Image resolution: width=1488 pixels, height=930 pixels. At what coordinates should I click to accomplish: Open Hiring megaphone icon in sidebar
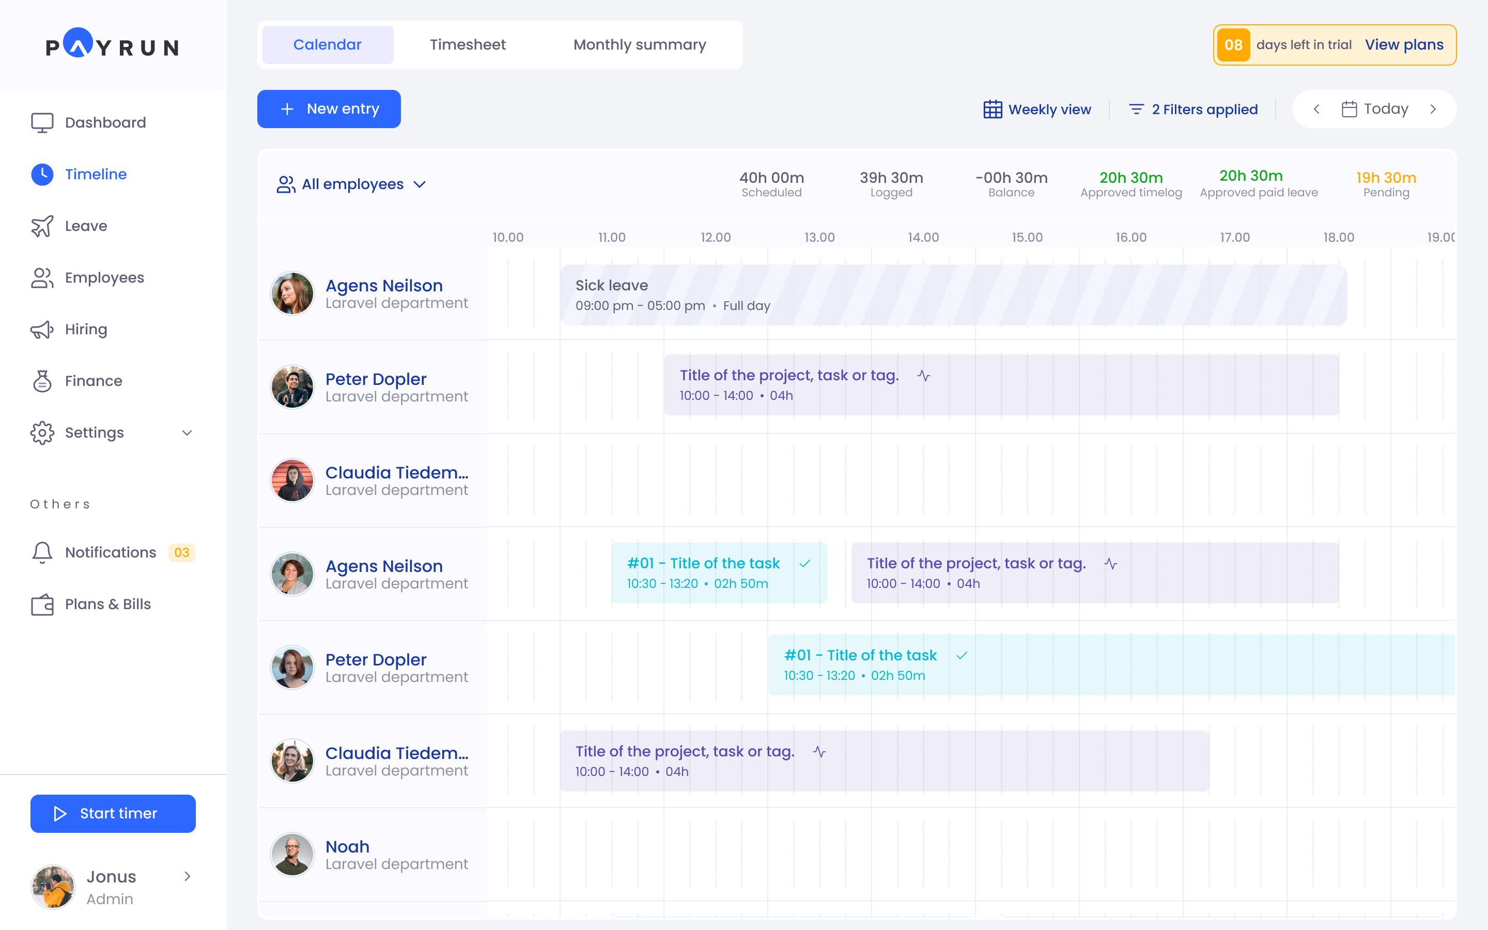(42, 329)
